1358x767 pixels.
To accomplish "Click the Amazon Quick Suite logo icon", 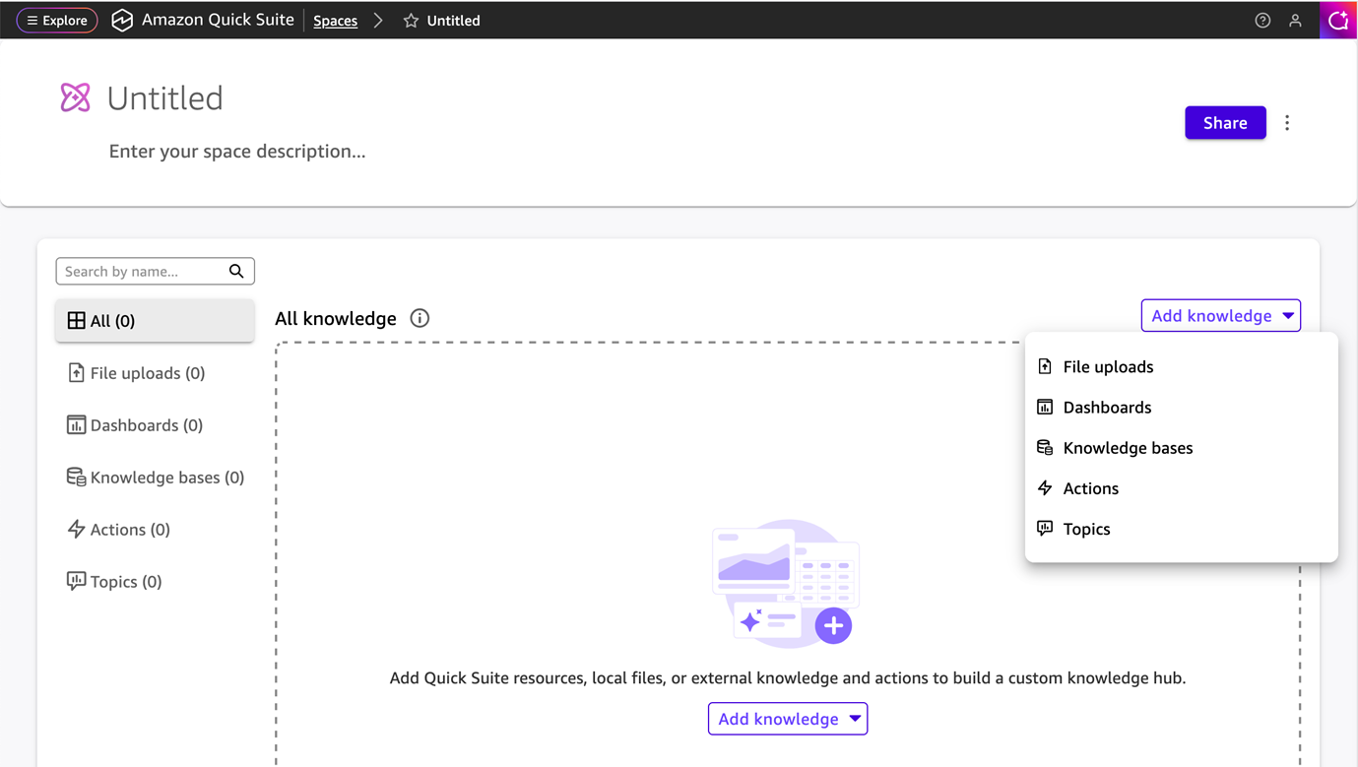I will [x=122, y=20].
